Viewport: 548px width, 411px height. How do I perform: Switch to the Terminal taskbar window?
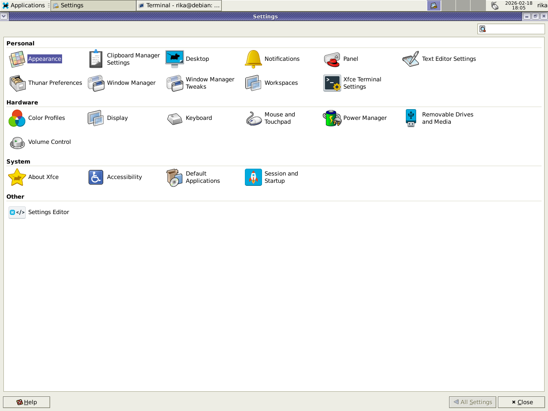pyautogui.click(x=179, y=5)
